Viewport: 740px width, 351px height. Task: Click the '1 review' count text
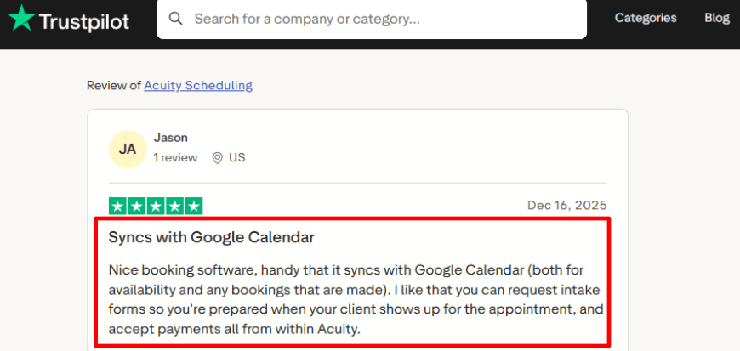[x=175, y=157]
